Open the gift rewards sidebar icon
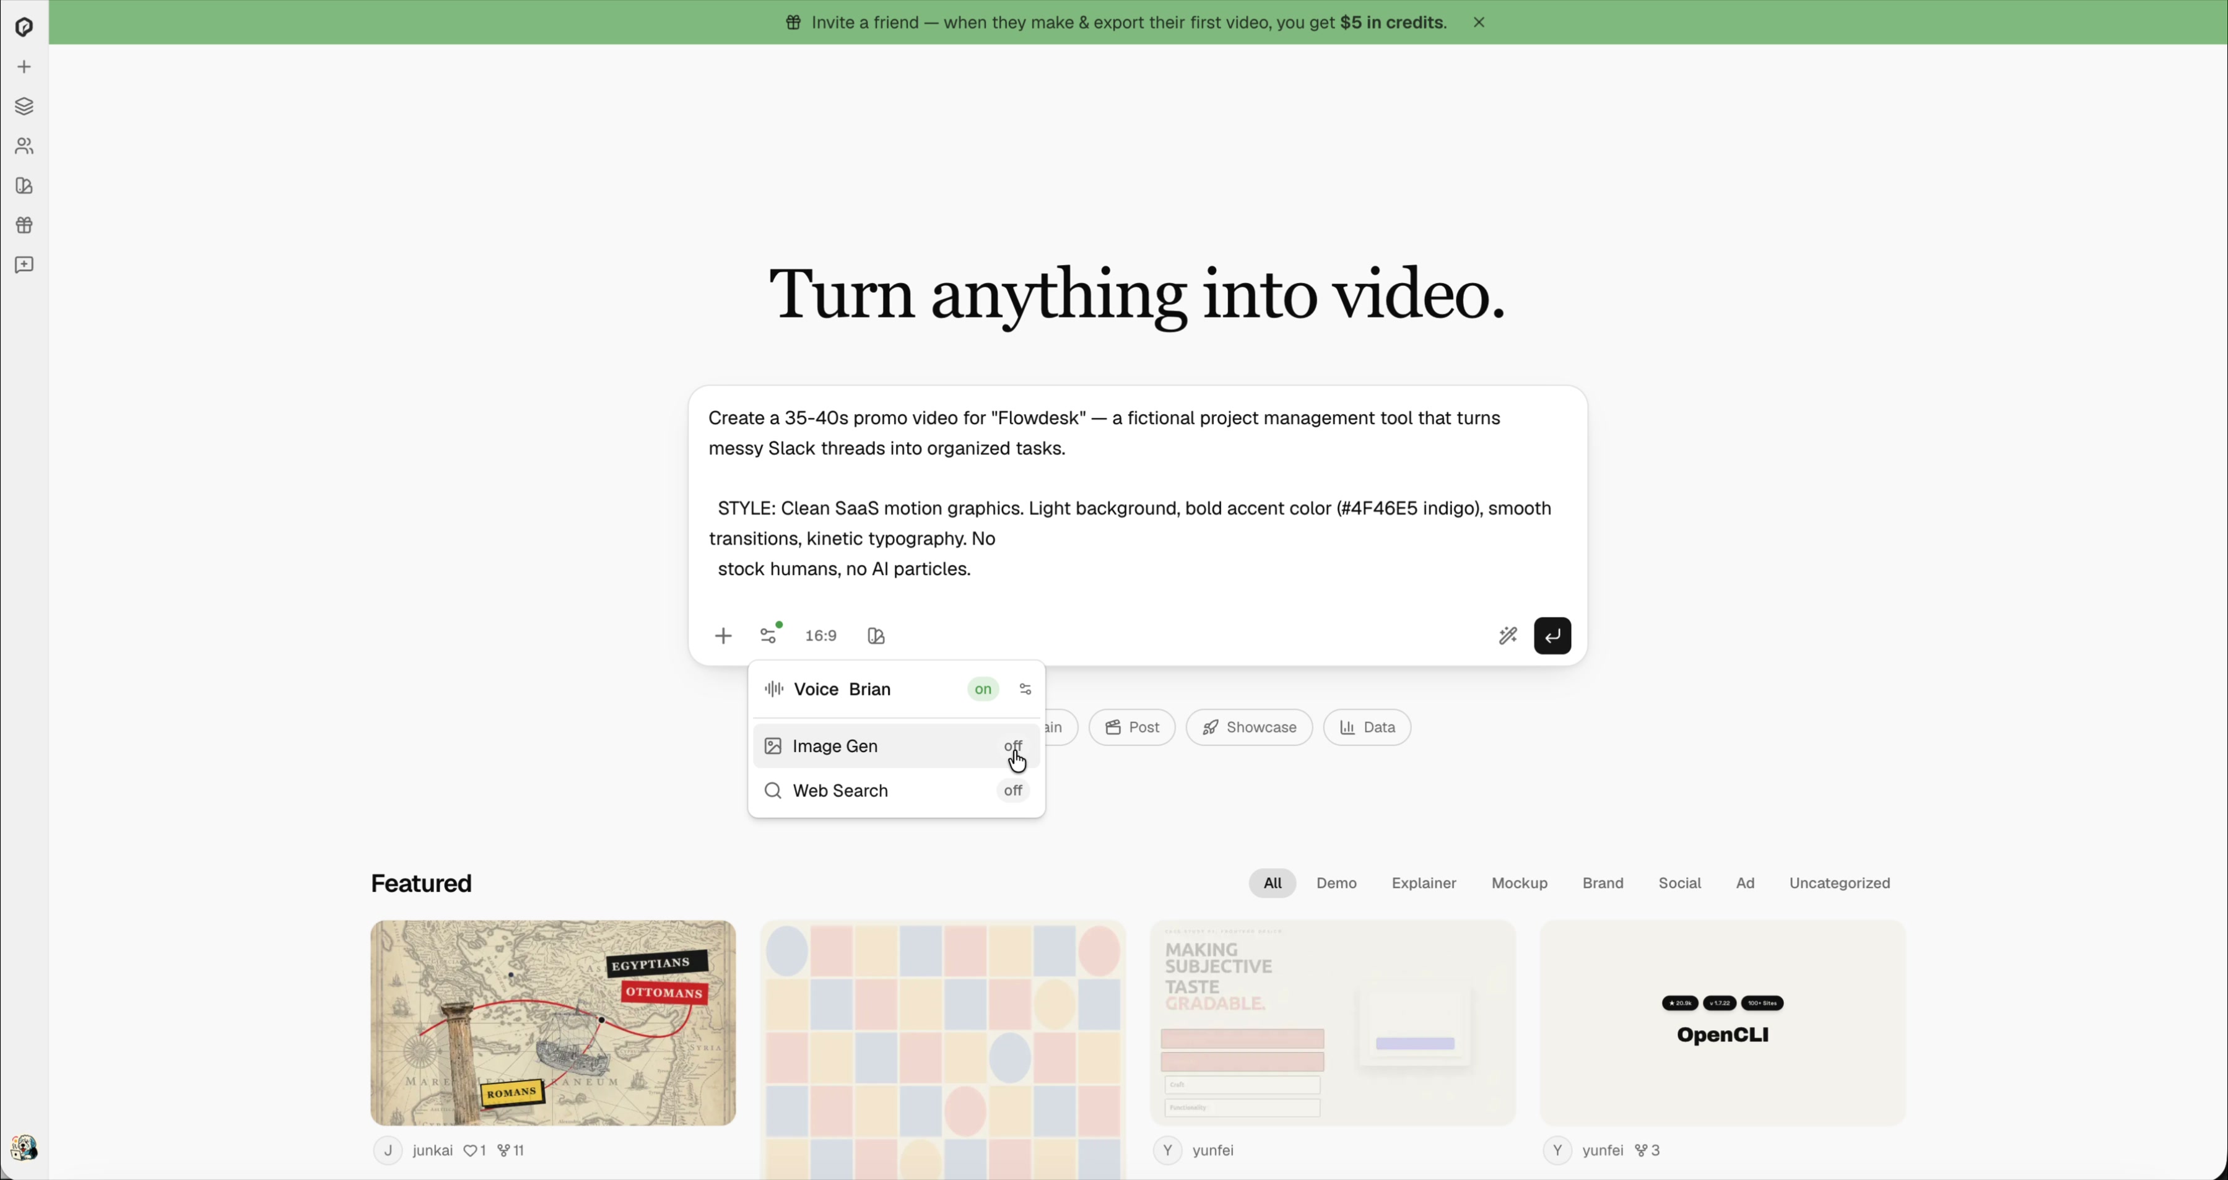 (24, 225)
